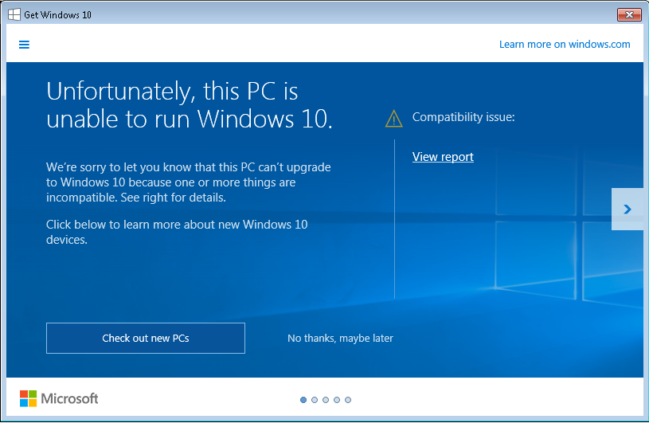Click the Microsoft logo
This screenshot has height=423, width=649.
[x=59, y=398]
